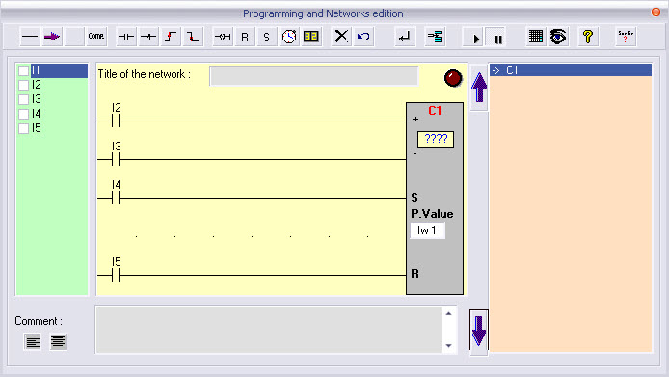669x377 pixels.
Task: Click the enter/return arrow icon
Action: click(404, 37)
